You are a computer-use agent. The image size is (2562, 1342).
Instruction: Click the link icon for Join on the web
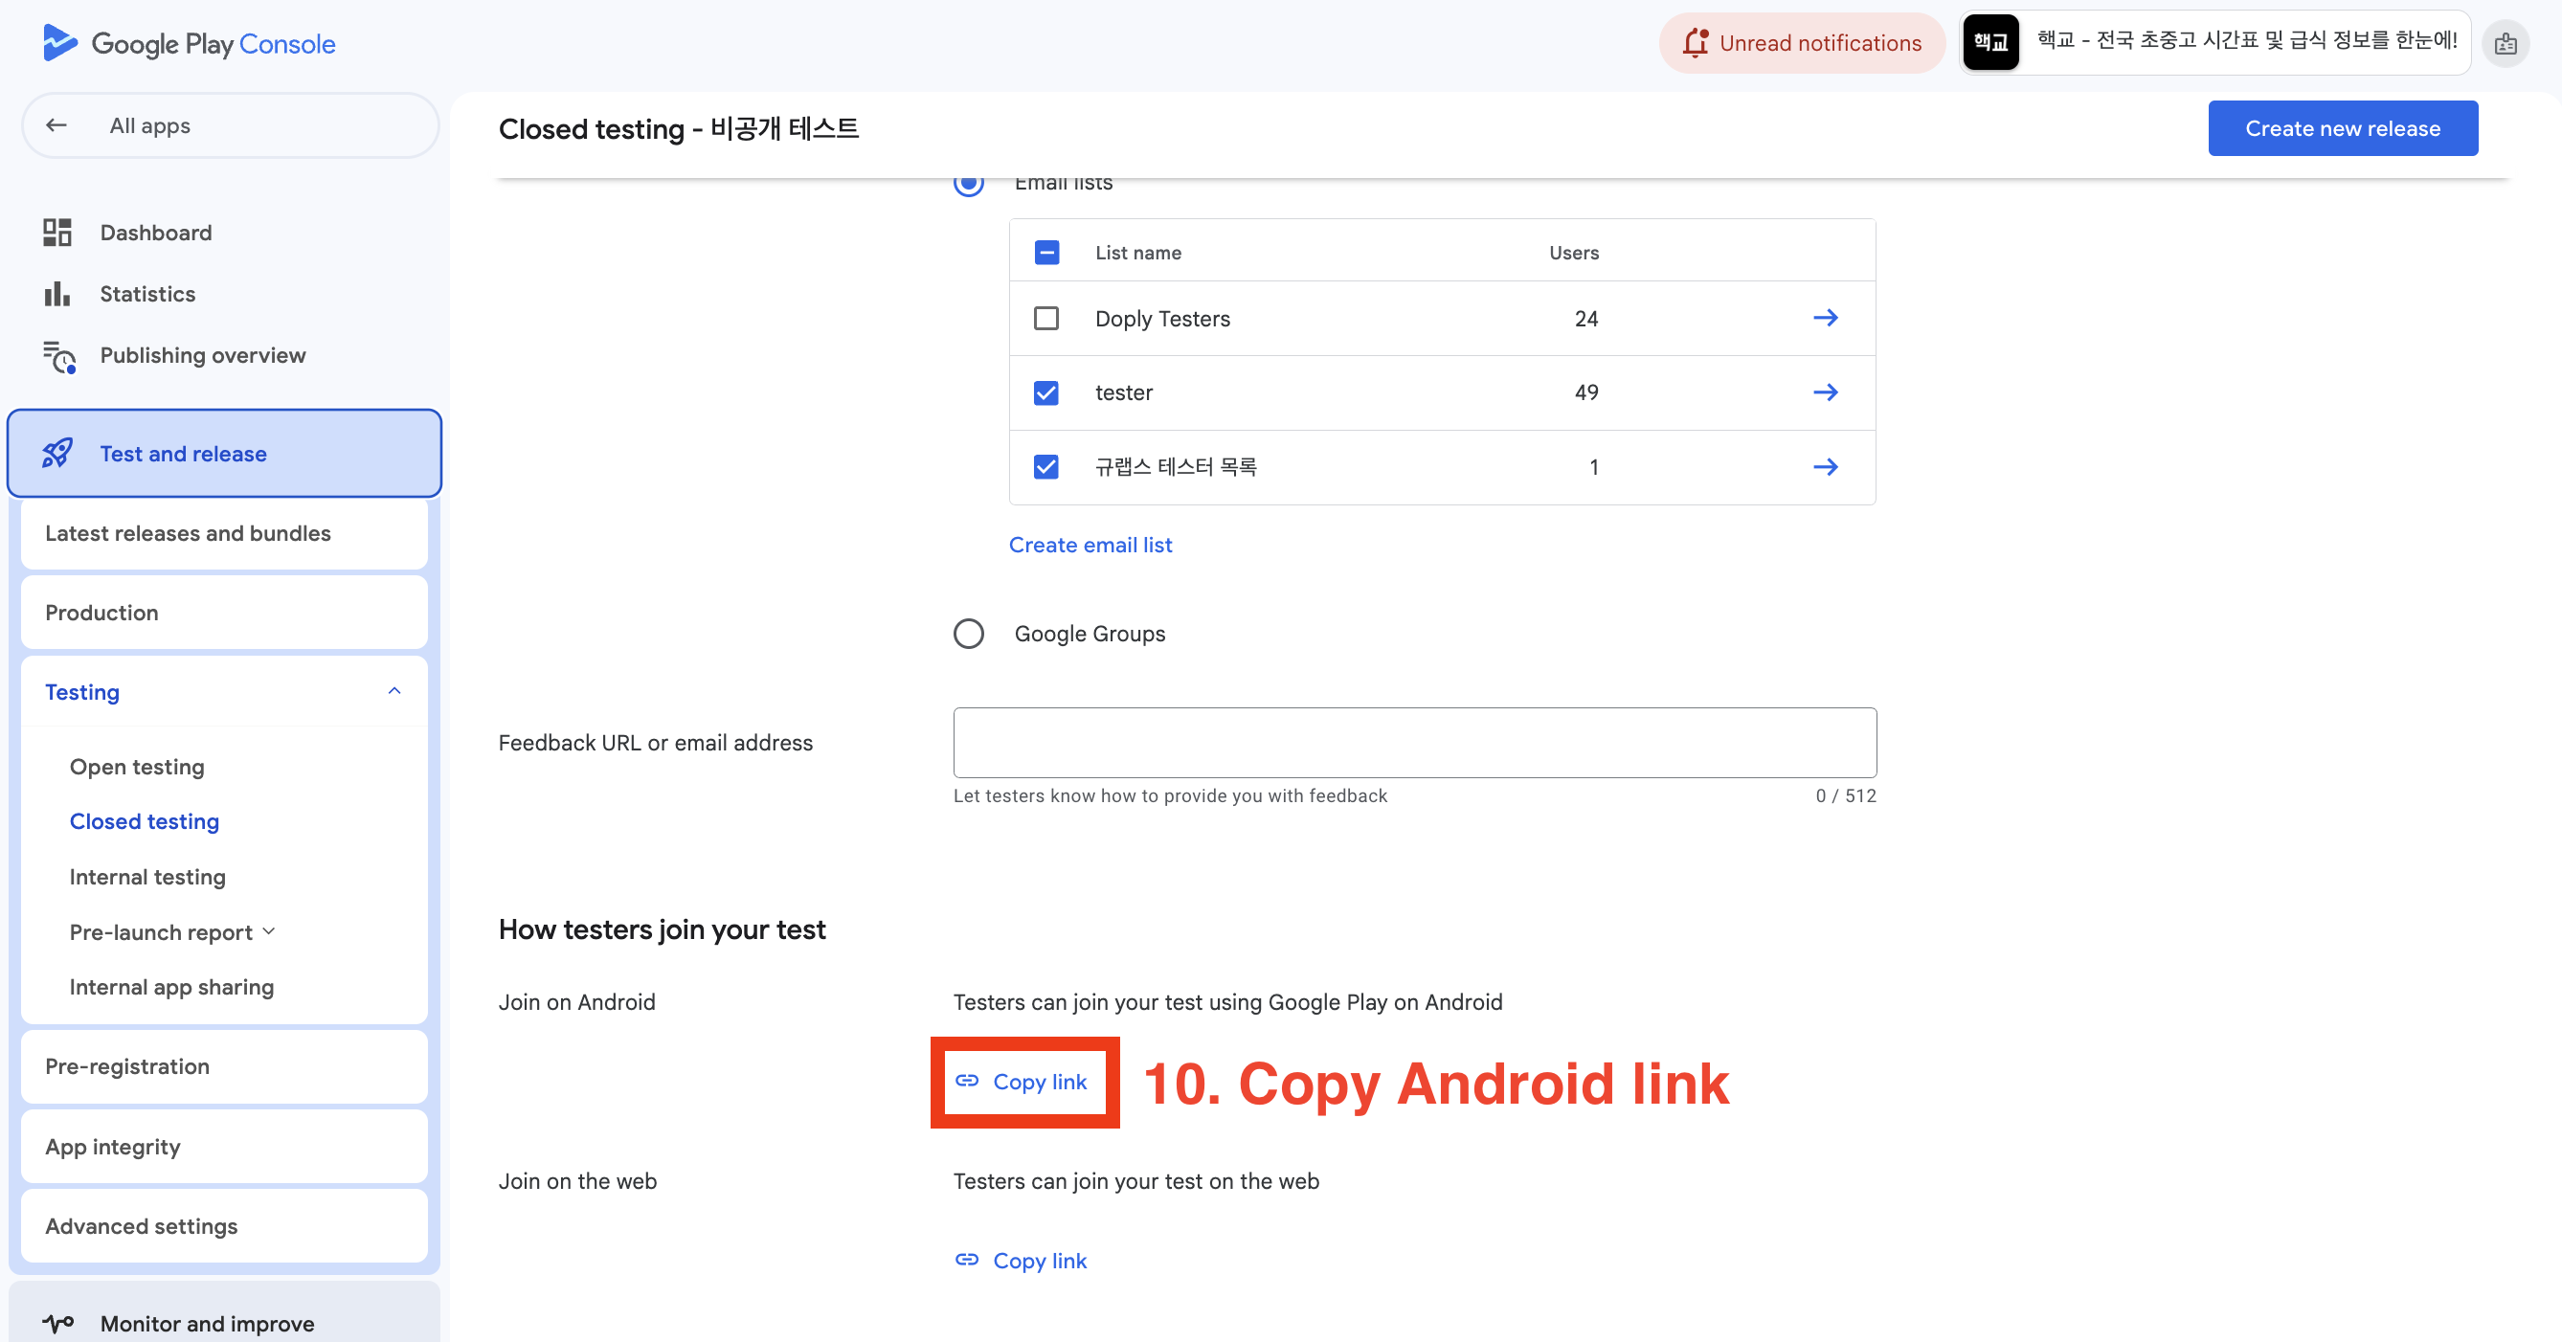[968, 1260]
